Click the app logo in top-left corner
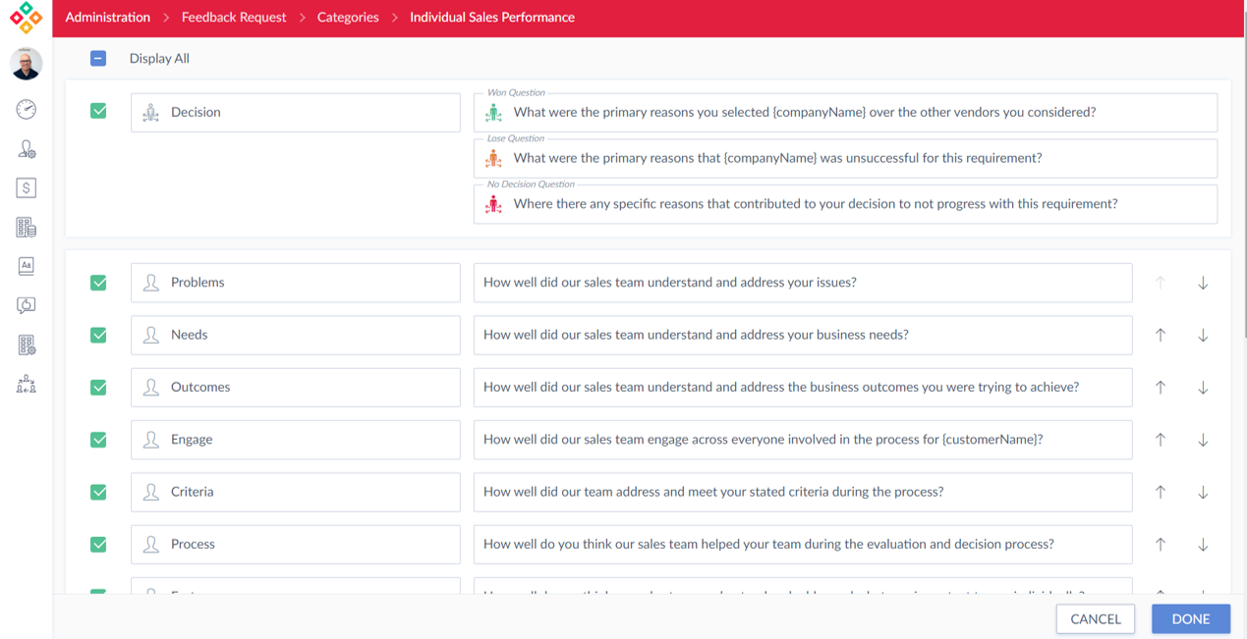This screenshot has height=639, width=1247. pos(27,18)
